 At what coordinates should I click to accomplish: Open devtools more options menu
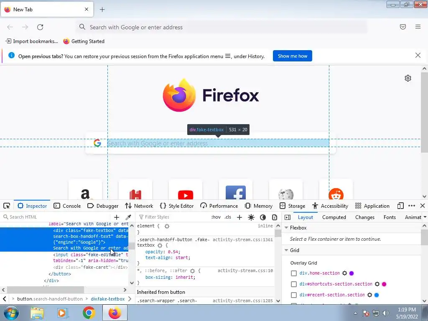(x=412, y=206)
